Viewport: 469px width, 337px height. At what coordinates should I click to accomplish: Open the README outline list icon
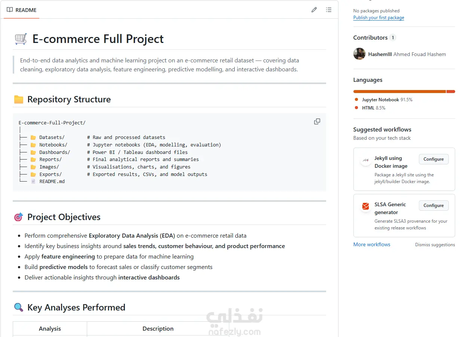tap(329, 10)
